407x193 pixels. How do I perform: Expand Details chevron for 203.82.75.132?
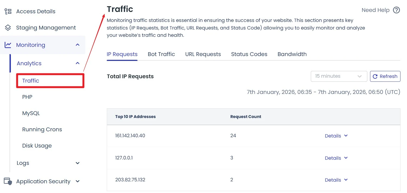[x=346, y=180]
